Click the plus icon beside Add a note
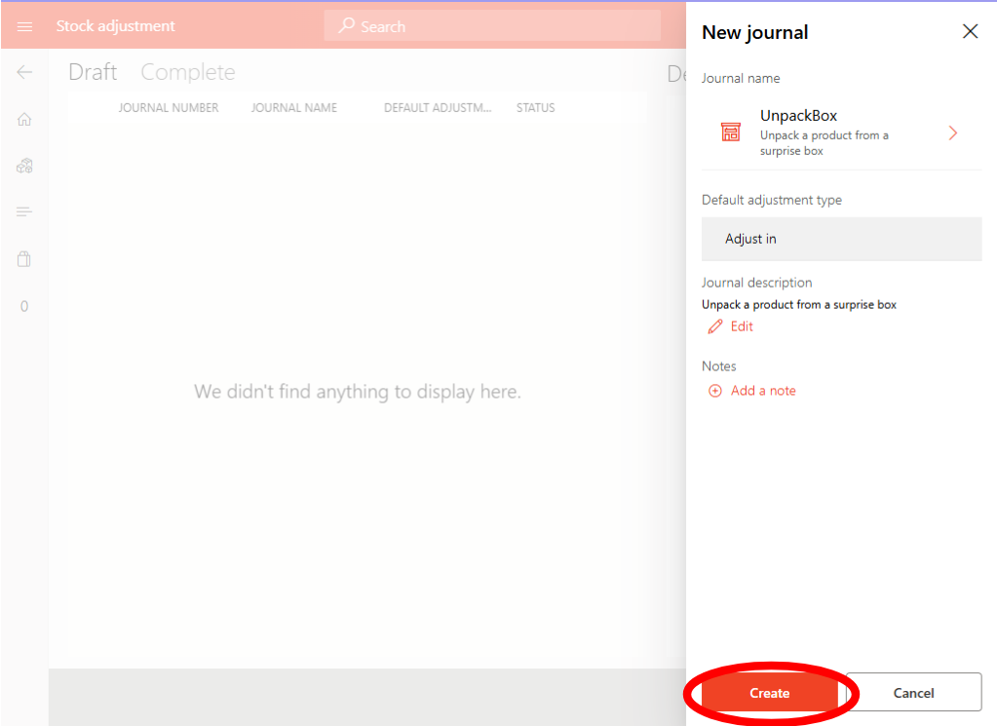Screen dimensions: 997x726 pos(715,391)
